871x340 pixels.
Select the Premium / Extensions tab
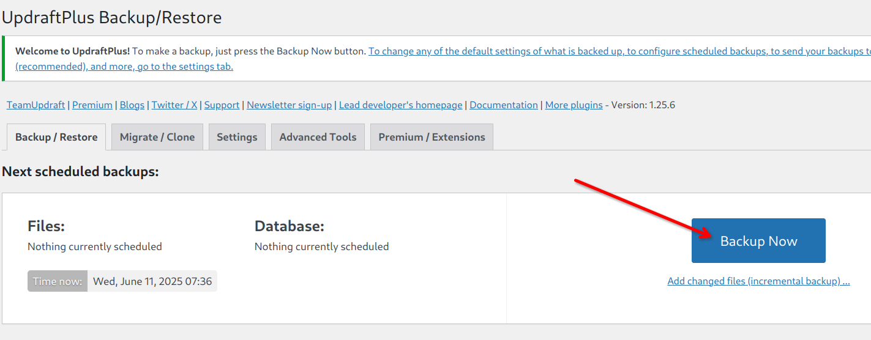pyautogui.click(x=432, y=137)
